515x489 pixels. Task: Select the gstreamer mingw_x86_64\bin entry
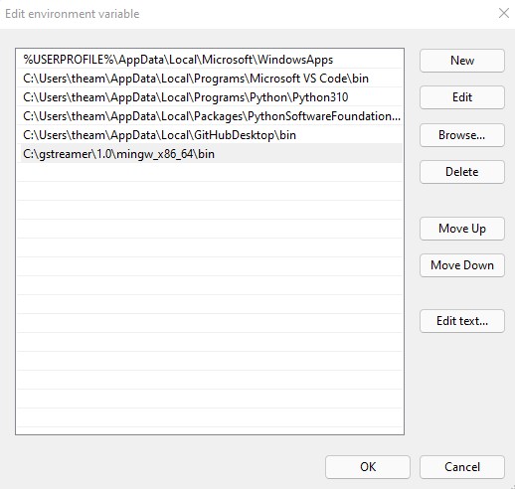point(210,154)
